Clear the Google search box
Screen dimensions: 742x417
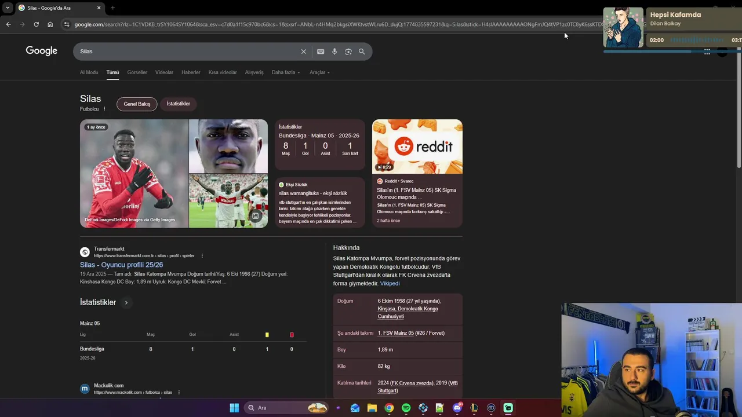[x=303, y=52]
